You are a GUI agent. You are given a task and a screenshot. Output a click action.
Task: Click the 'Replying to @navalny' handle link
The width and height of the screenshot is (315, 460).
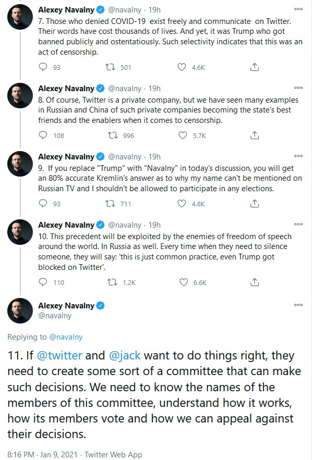pyautogui.click(x=66, y=337)
